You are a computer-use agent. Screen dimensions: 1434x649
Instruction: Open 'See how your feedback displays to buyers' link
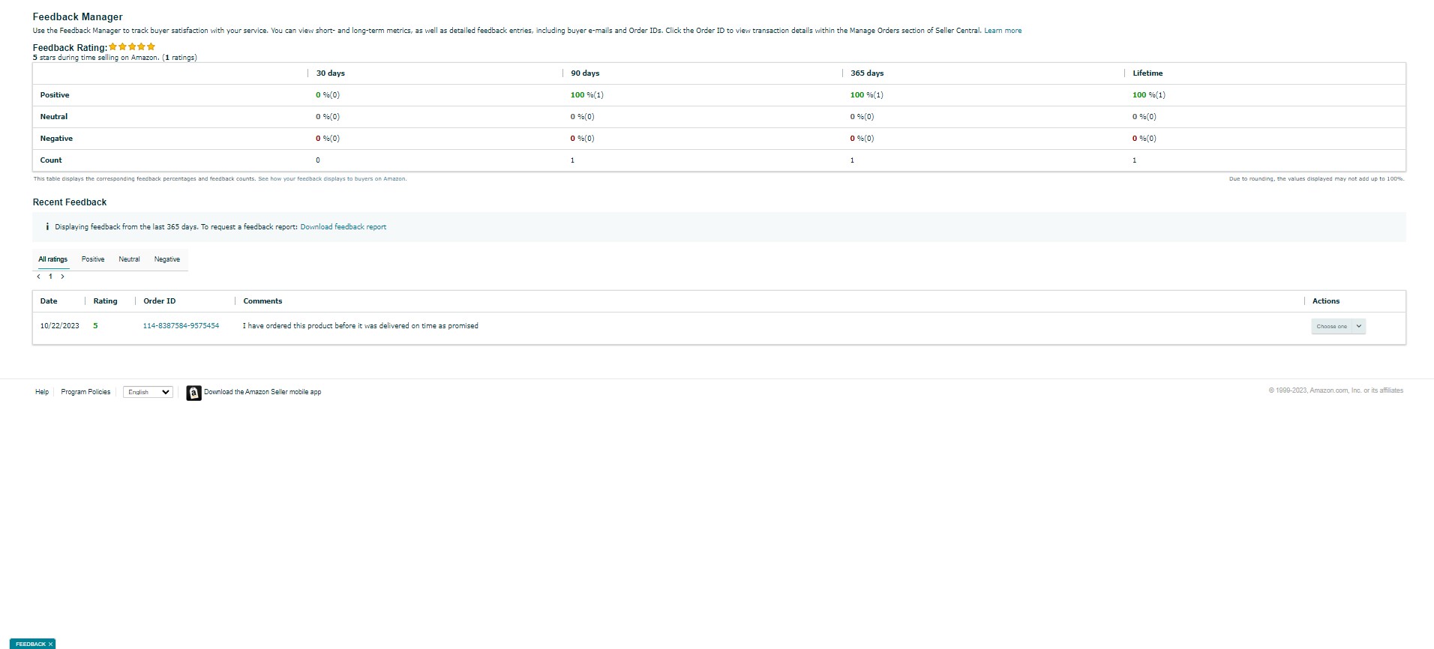[x=332, y=179]
